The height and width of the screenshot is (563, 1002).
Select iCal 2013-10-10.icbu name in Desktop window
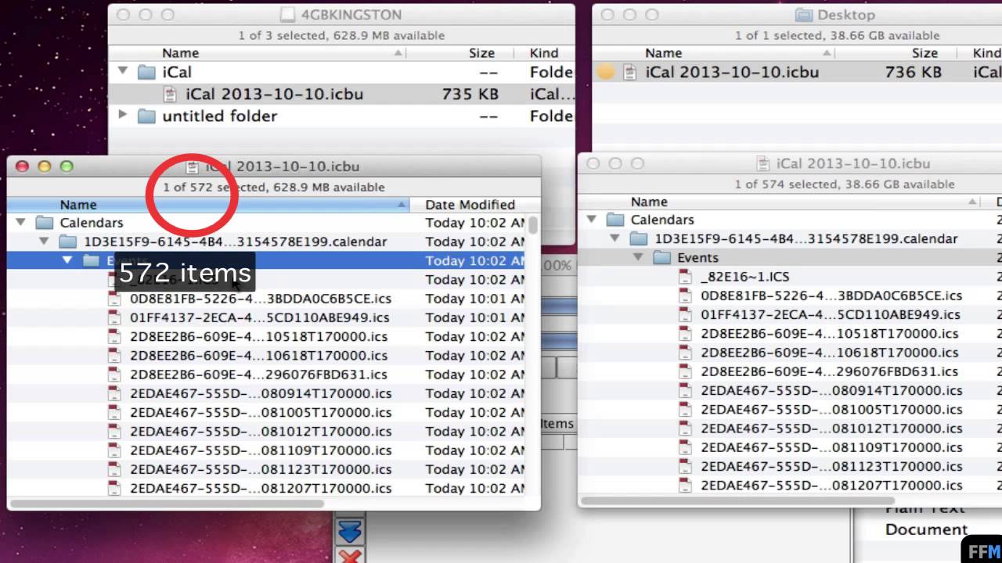[x=732, y=72]
